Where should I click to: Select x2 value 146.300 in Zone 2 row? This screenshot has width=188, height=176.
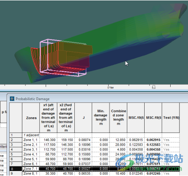point(66,145)
